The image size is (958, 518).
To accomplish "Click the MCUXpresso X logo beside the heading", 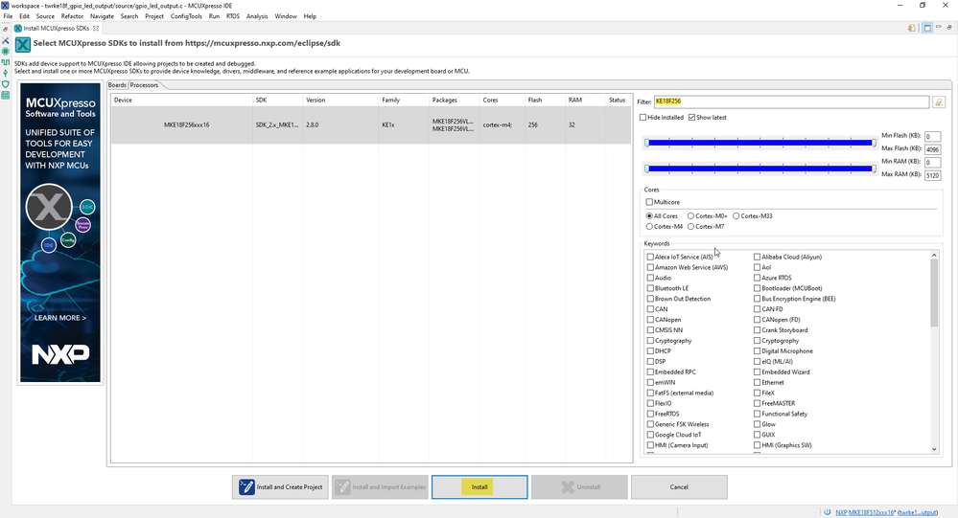I will coord(23,45).
